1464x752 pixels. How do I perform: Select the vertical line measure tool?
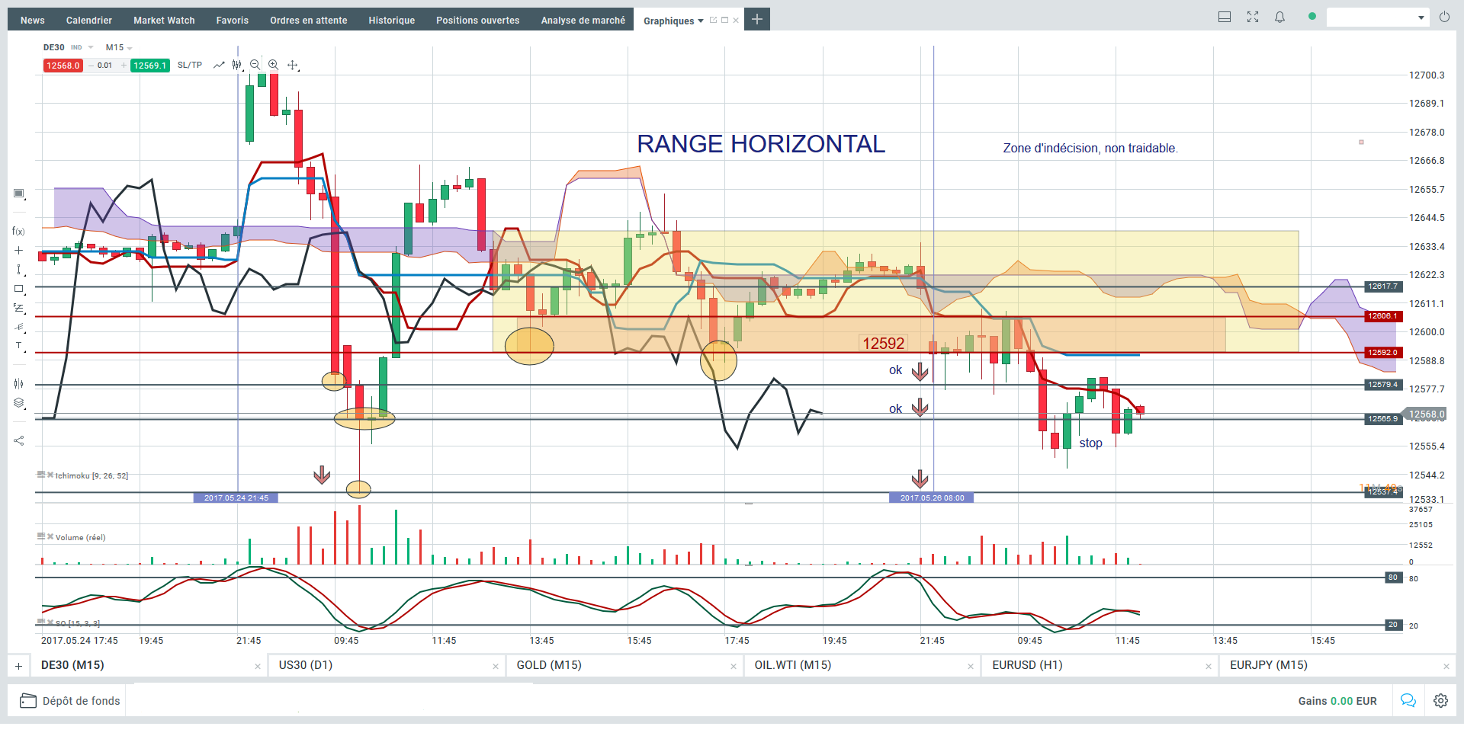(x=18, y=270)
